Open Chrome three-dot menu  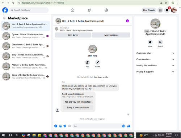(x=178, y=3)
